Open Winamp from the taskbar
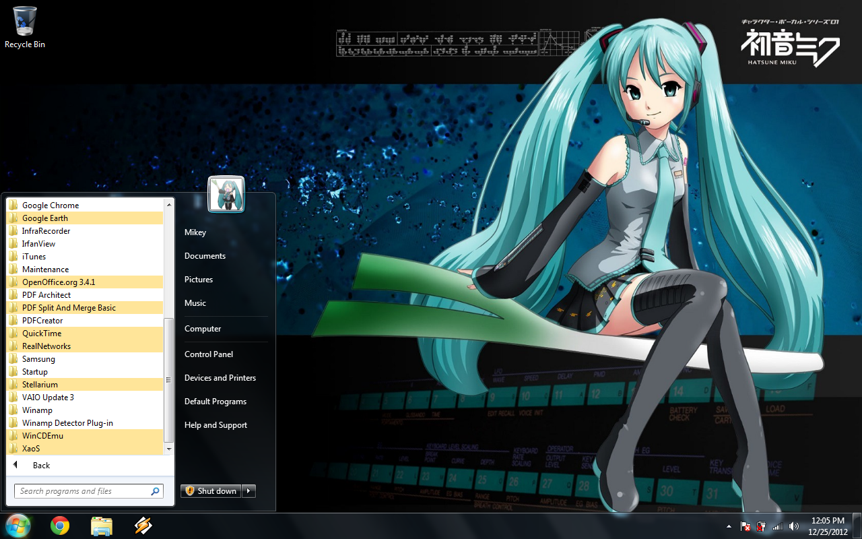The width and height of the screenshot is (862, 539). tap(143, 526)
